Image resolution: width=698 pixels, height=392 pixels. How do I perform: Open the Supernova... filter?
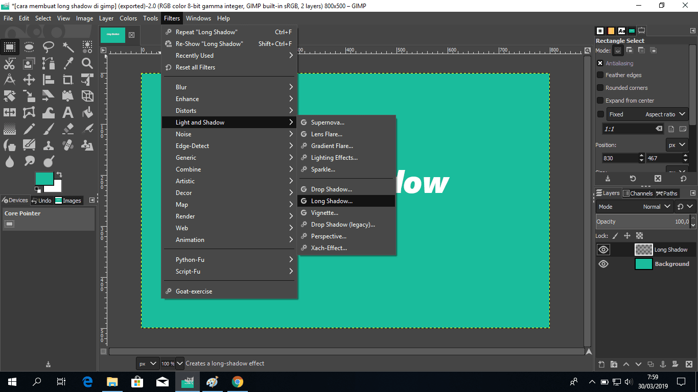(346, 122)
